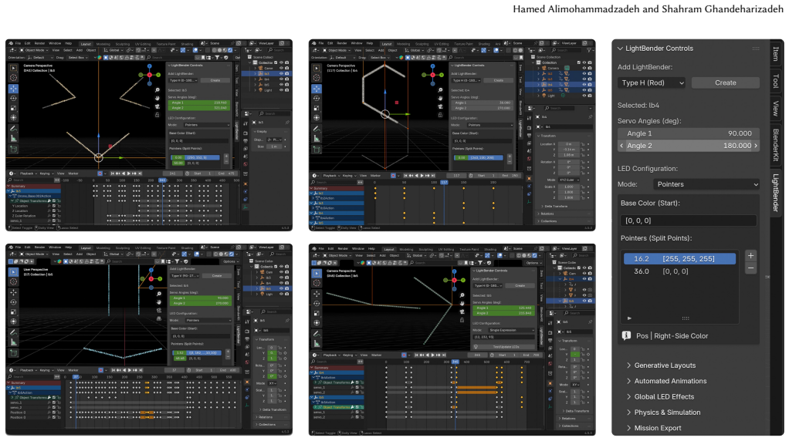The width and height of the screenshot is (789, 441).
Task: Select the Transform tool in top-left Blender screenshot
Action: coord(13,117)
